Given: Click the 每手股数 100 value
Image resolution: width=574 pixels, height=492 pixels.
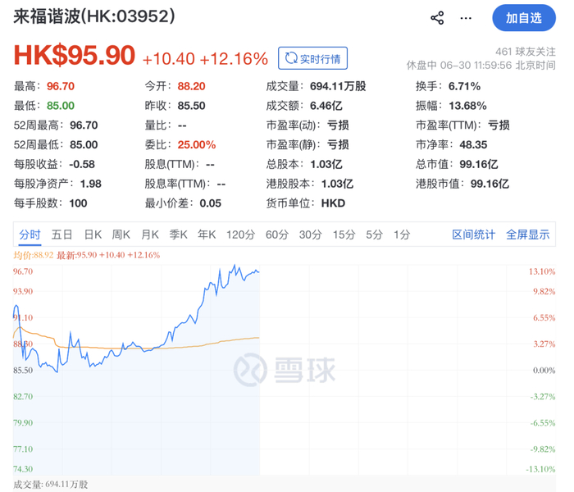Looking at the screenshot, I should (79, 203).
